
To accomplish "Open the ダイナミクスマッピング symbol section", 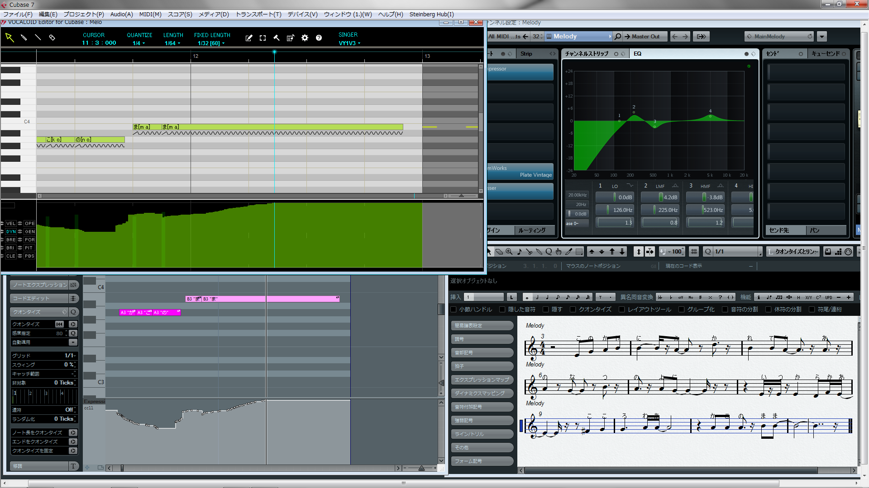I will click(x=482, y=393).
